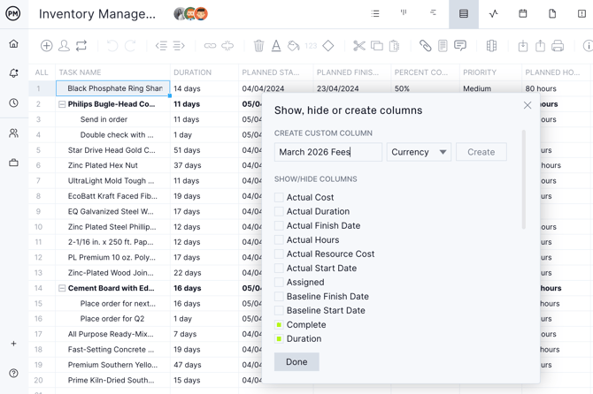This screenshot has height=394, width=593.
Task: Click Done in the columns dialog
Action: click(x=296, y=362)
